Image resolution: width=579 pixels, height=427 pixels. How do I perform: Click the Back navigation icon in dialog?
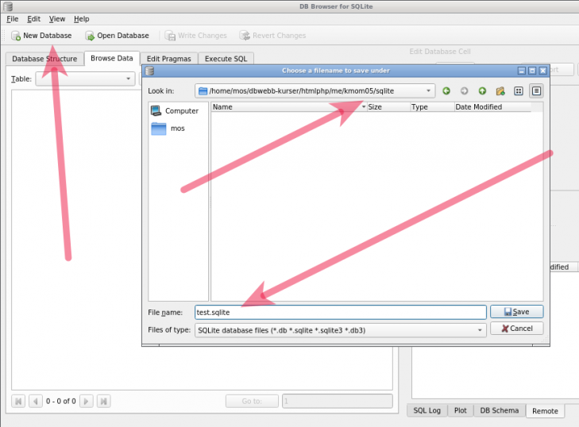point(446,90)
